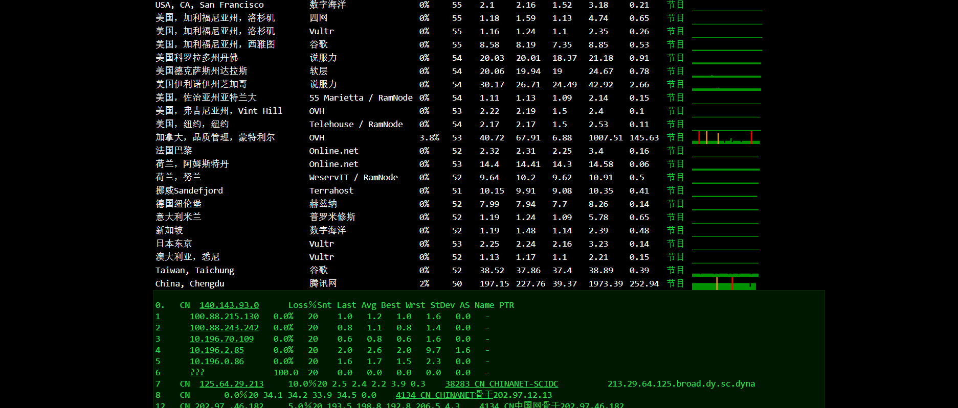Image resolution: width=958 pixels, height=408 pixels.
Task: Click the location text 美国,纽约,纽约
Action: pyautogui.click(x=192, y=124)
